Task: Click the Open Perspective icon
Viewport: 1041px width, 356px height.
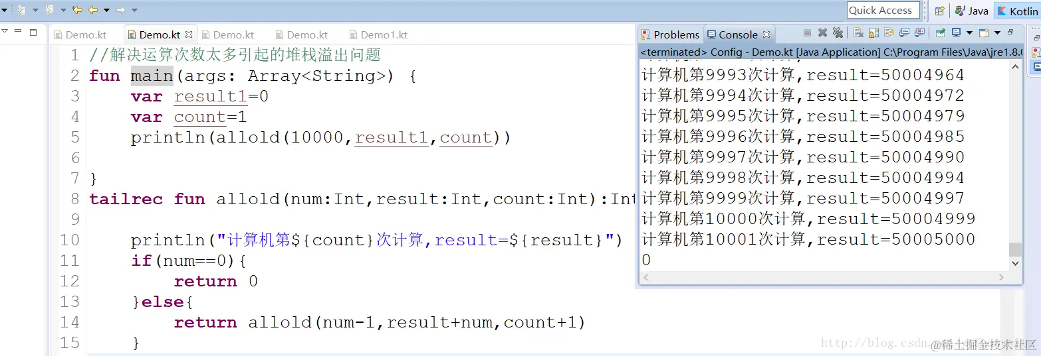Action: [x=939, y=11]
